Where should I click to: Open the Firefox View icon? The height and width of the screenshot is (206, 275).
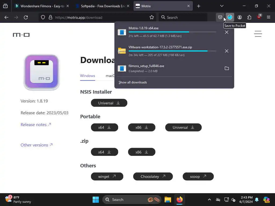click(5, 6)
